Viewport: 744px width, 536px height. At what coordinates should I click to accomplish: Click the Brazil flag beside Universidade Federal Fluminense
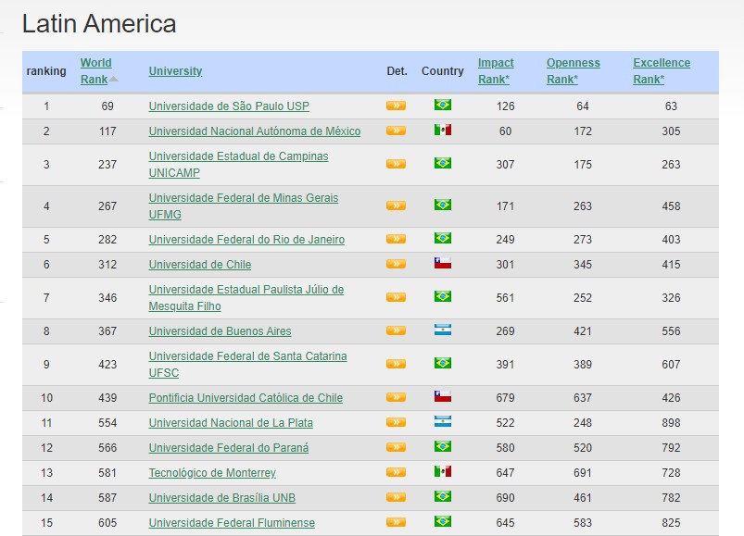[x=443, y=522]
